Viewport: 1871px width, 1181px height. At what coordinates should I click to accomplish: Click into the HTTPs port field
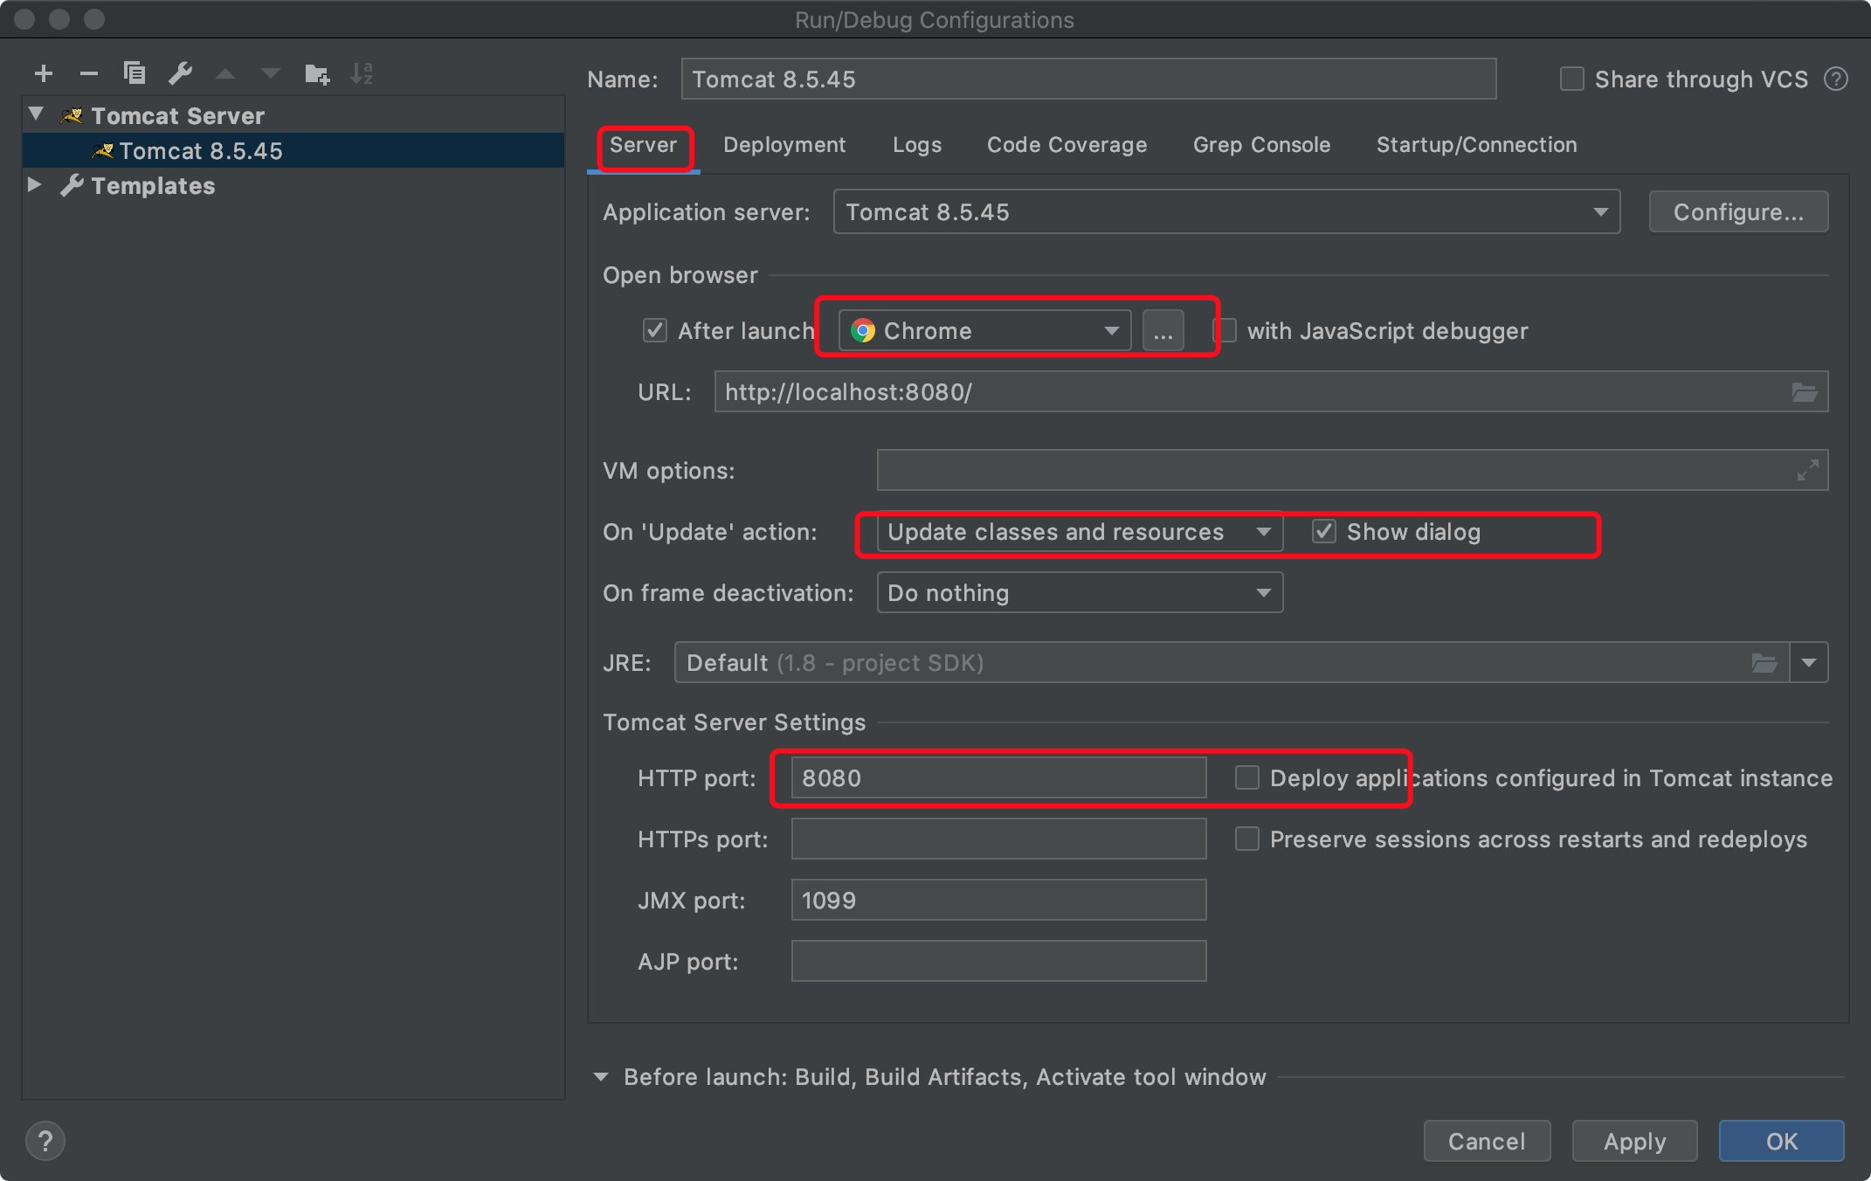pyautogui.click(x=998, y=839)
